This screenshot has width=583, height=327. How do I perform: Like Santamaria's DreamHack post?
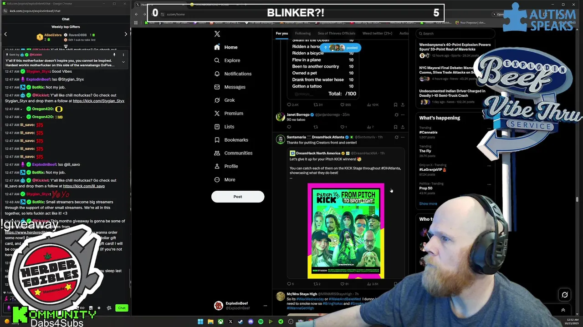pos(345,284)
